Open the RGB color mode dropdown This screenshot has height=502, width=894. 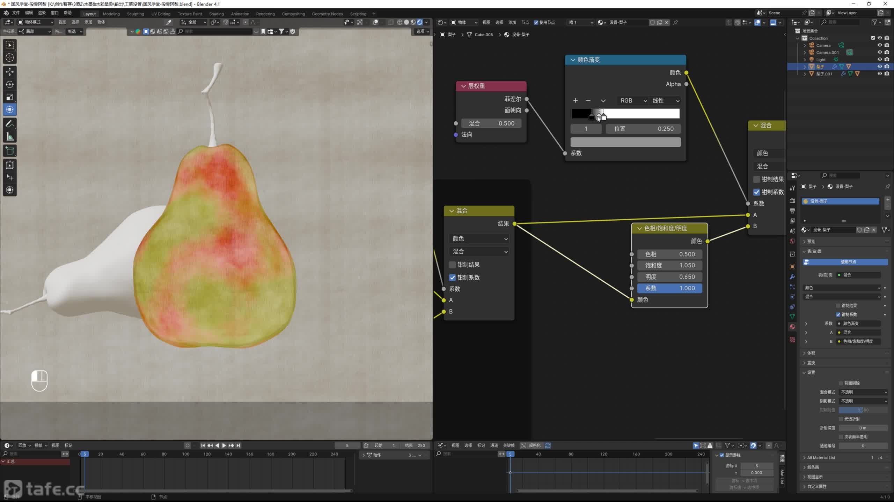tap(633, 101)
